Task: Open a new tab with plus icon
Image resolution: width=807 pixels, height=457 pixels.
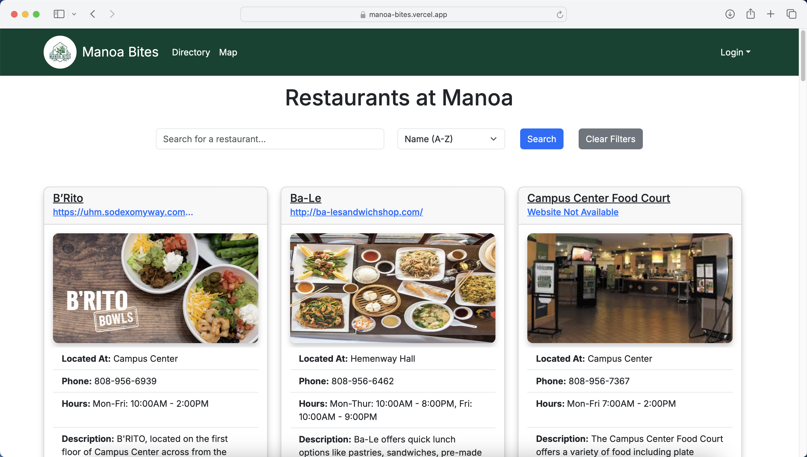Action: coord(770,14)
